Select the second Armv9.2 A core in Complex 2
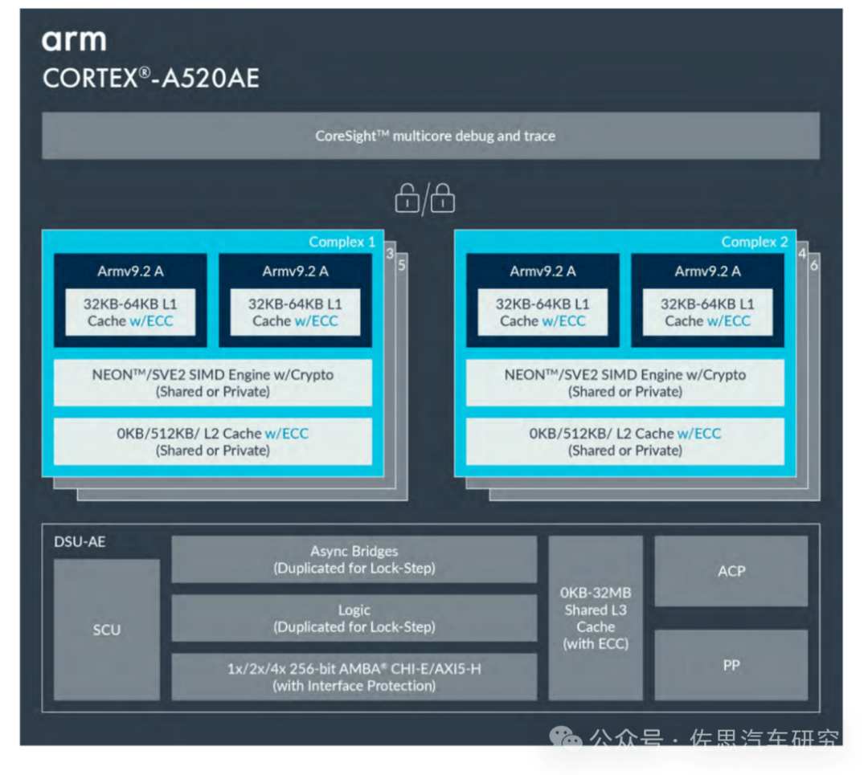This screenshot has width=868, height=775. coord(708,300)
